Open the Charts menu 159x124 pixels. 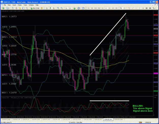pyautogui.click(x=20, y=5)
